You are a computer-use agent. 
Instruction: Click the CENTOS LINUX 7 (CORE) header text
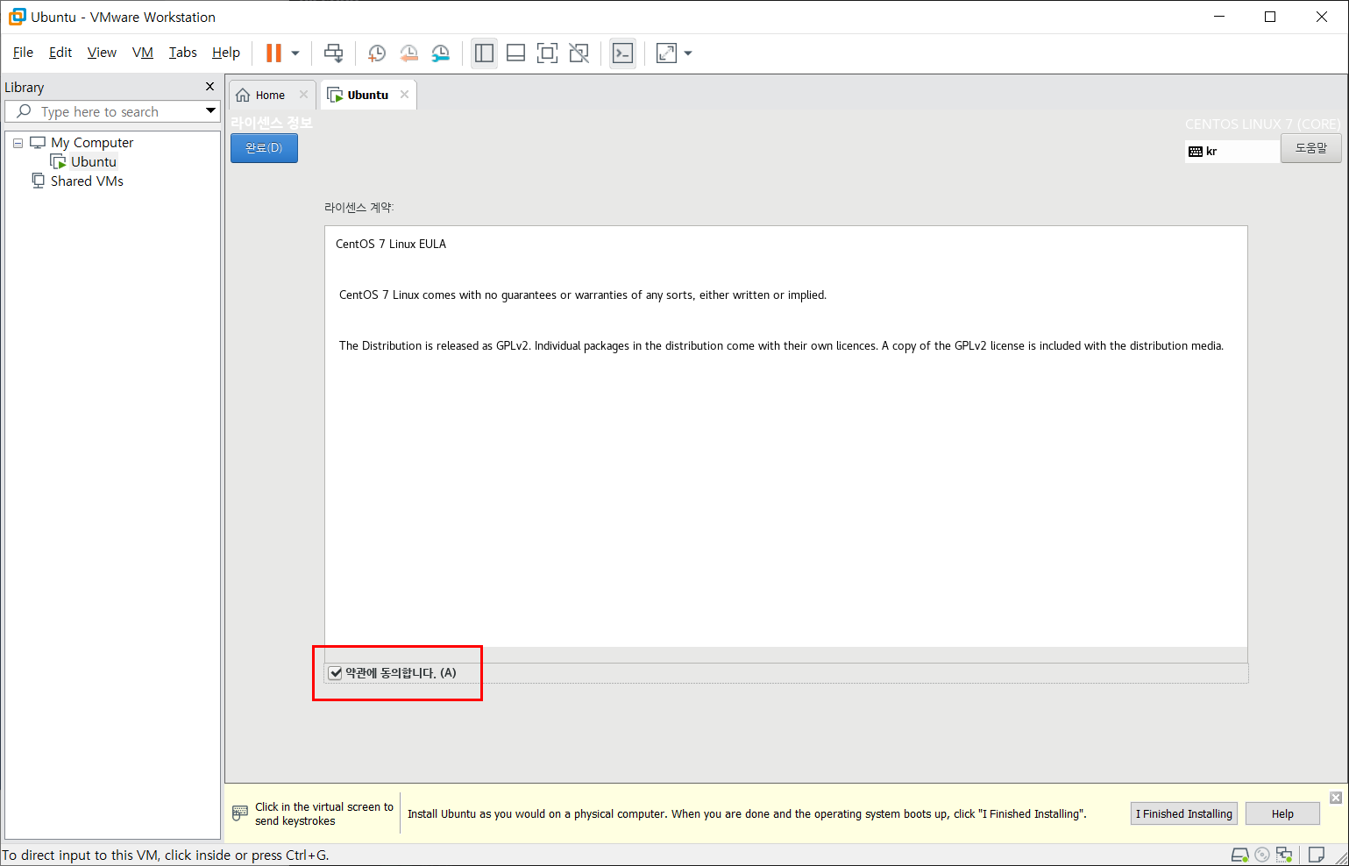point(1262,124)
